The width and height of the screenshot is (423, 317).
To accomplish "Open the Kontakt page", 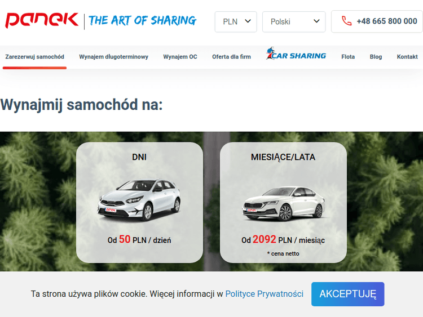I will [x=407, y=57].
